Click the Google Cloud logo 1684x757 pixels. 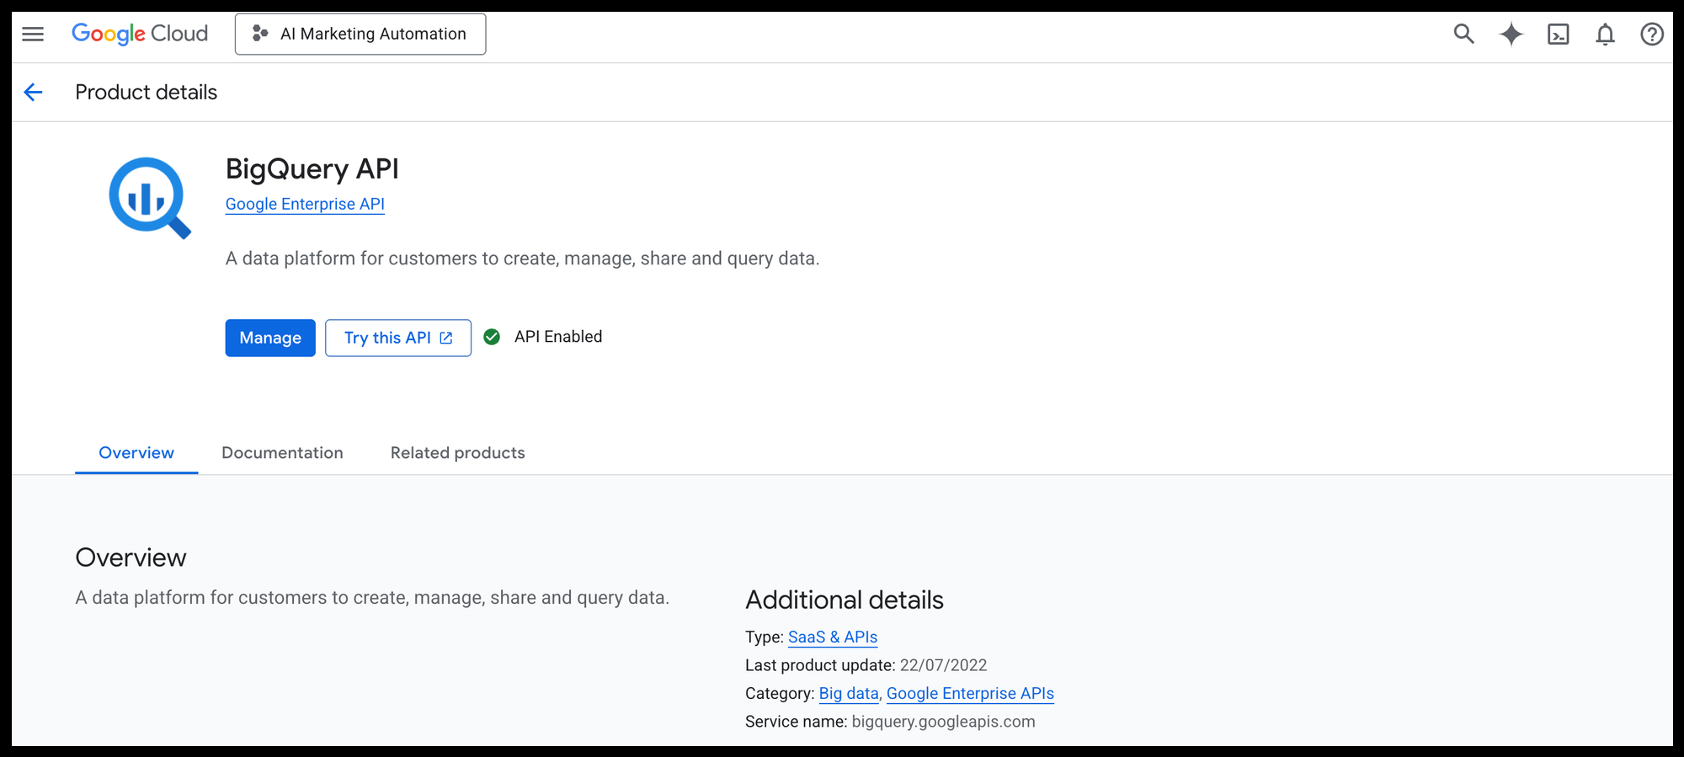[x=140, y=34]
